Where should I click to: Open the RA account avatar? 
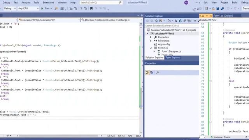186,3
